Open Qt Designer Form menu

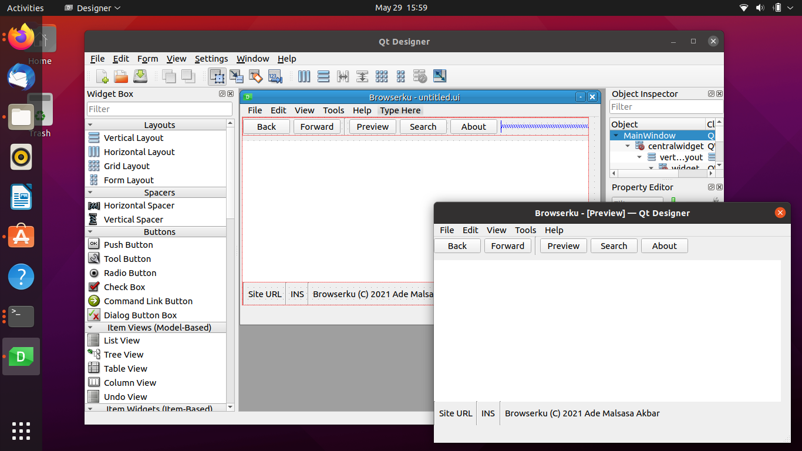coord(148,58)
